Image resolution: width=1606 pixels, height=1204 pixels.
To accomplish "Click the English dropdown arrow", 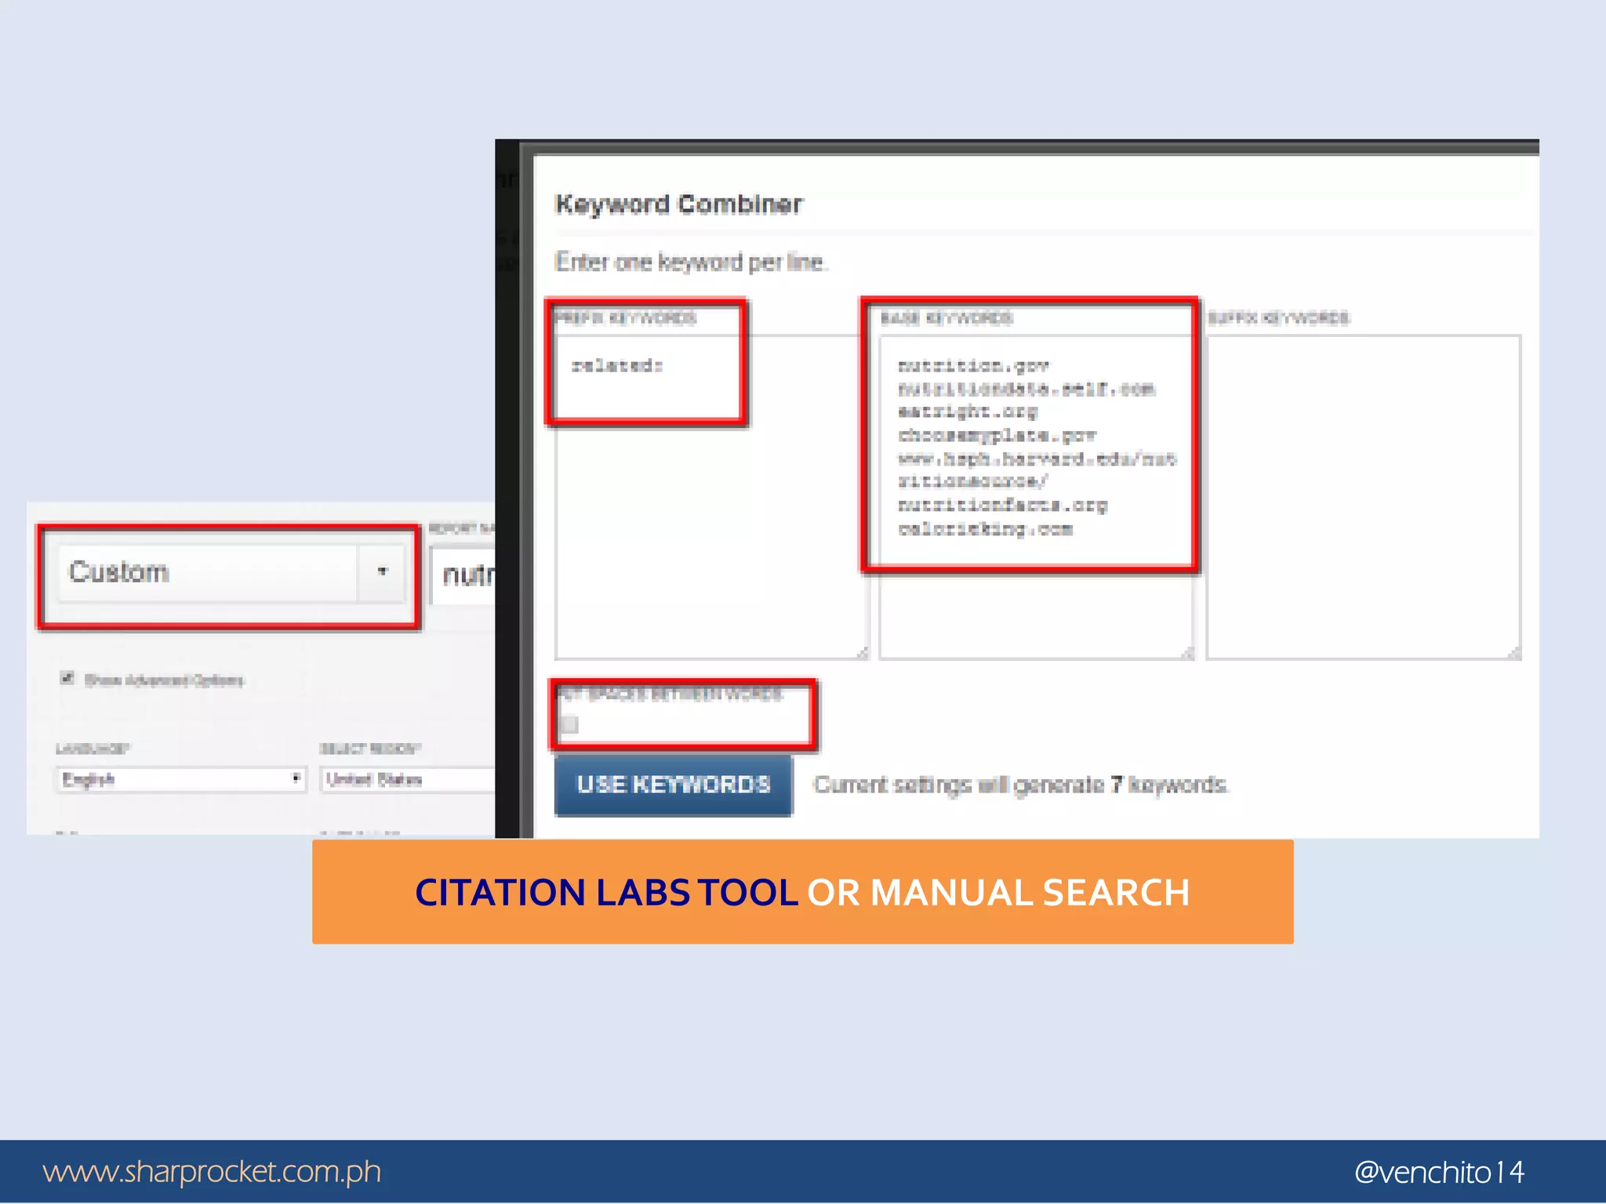I will point(296,779).
